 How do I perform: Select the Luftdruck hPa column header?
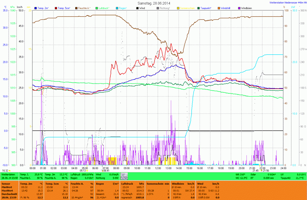(x=132, y=183)
